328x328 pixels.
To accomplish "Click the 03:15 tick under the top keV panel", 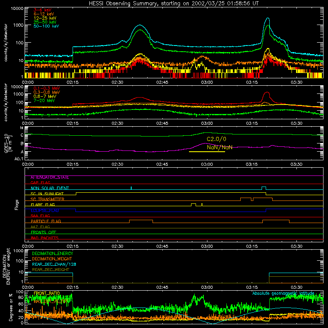I will coord(252,82).
